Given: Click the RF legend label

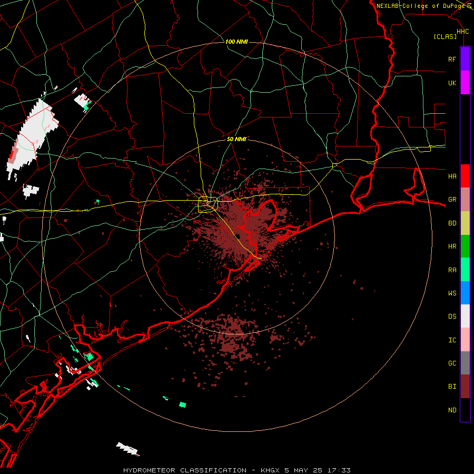Looking at the screenshot, I should click(x=452, y=60).
